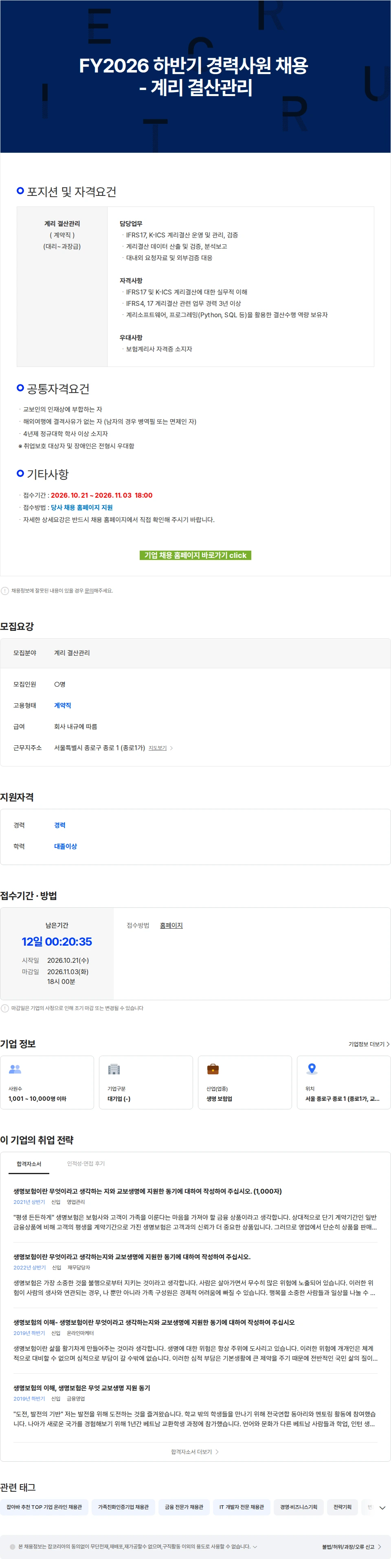The height and width of the screenshot is (1559, 391).
Task: Expand the copyright notice chevron
Action: click(x=255, y=1547)
